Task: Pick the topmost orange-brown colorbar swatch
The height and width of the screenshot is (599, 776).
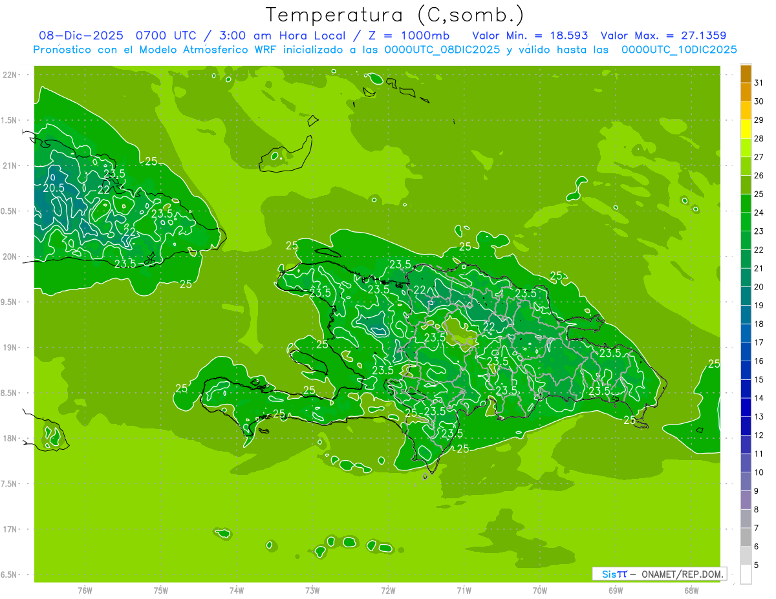Action: (746, 74)
